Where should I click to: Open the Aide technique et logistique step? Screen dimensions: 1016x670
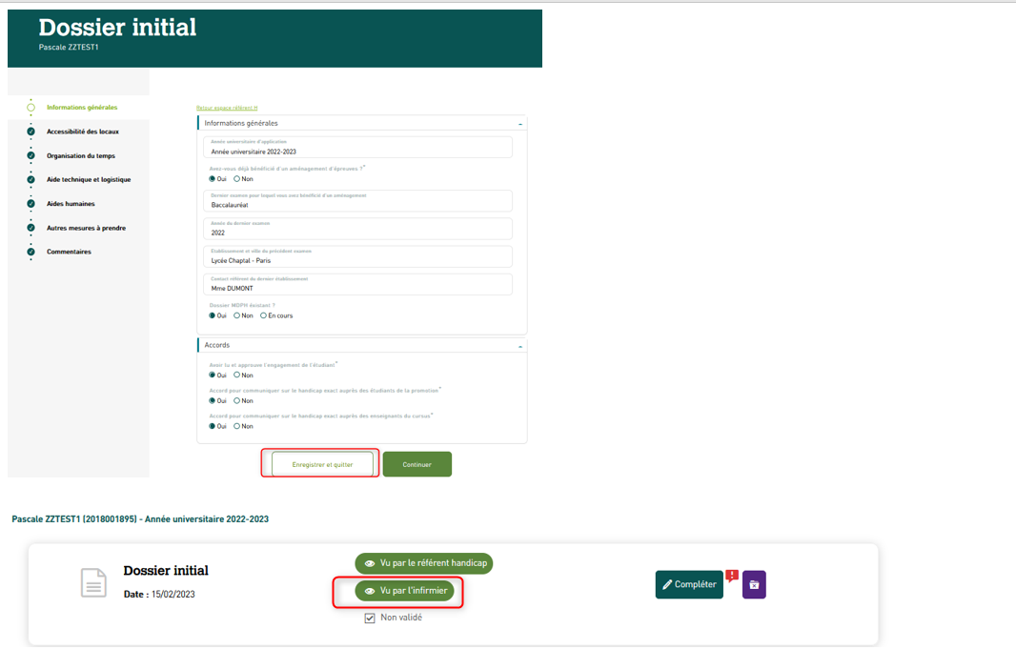click(89, 180)
